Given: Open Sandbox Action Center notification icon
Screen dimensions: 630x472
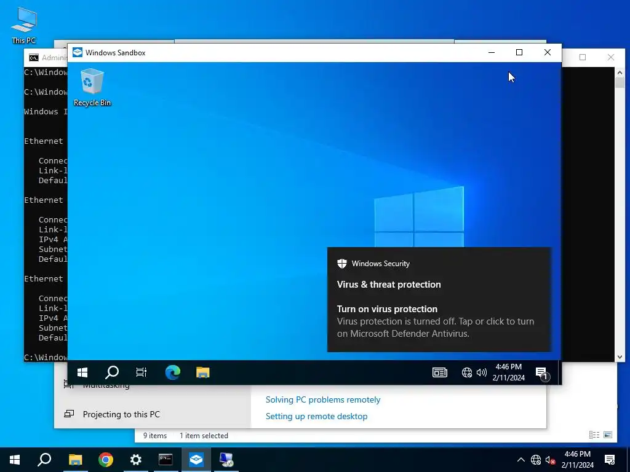Looking at the screenshot, I should coord(541,373).
